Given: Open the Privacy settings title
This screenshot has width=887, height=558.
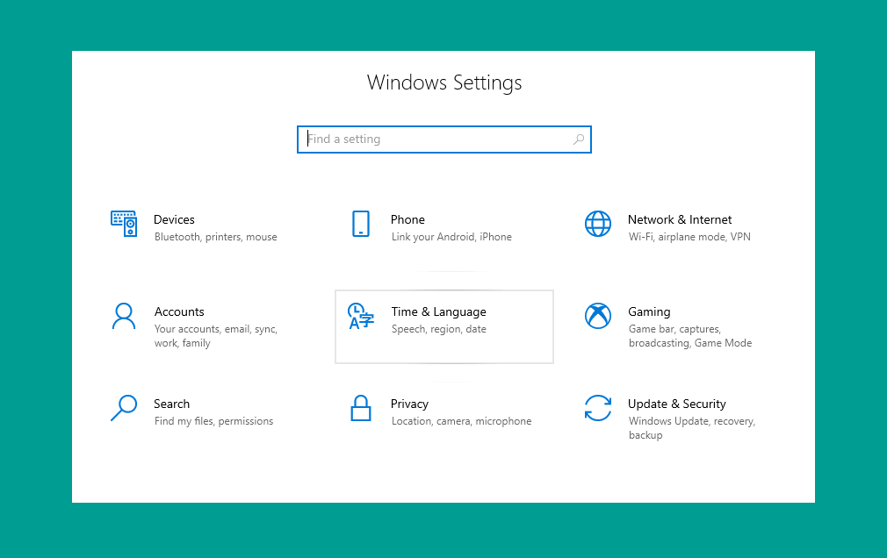Looking at the screenshot, I should [x=409, y=404].
